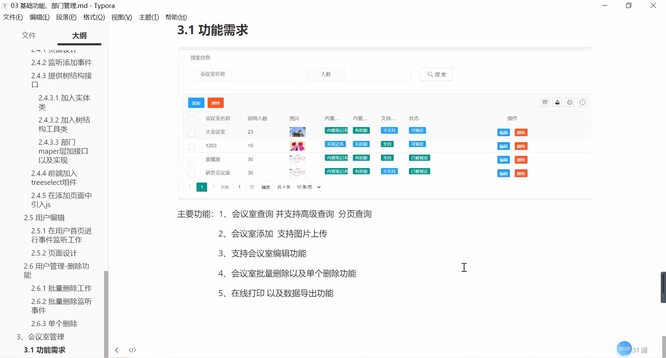Click the source code mode icon

(x=132, y=350)
